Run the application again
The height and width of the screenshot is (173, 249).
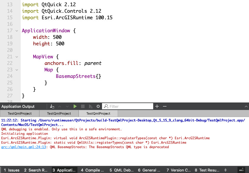[x=75, y=106]
